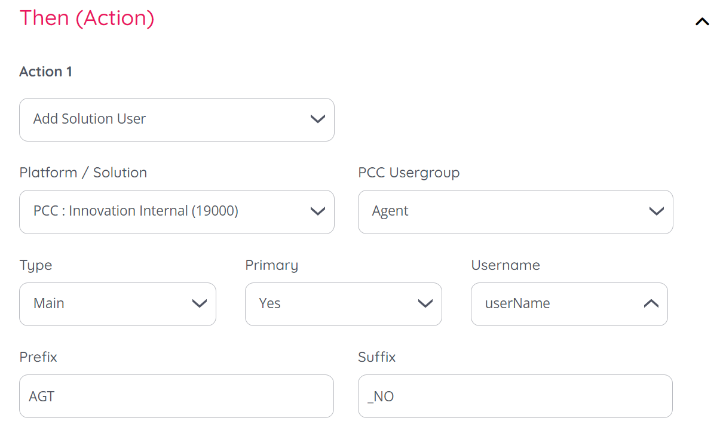Click the Platform / Solution label

pos(83,173)
